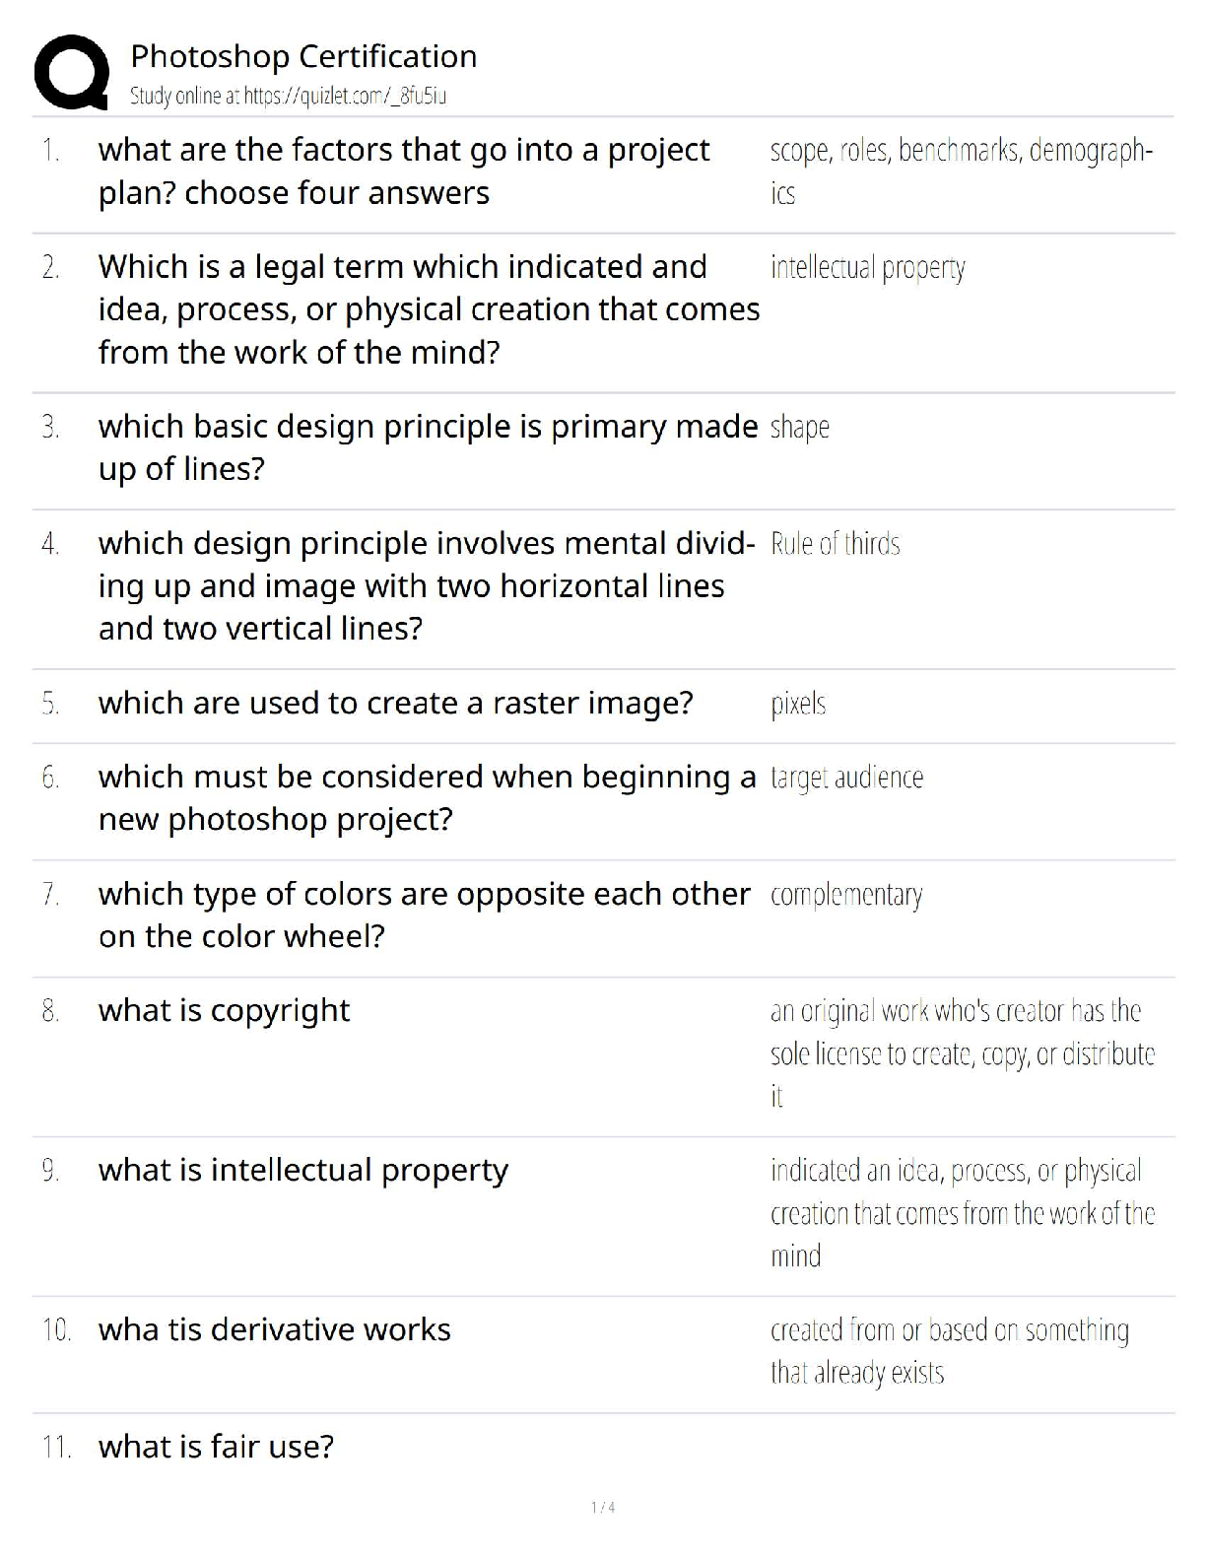This screenshot has width=1206, height=1561.
Task: Select the color wheel question text
Action: pyautogui.click(x=424, y=915)
